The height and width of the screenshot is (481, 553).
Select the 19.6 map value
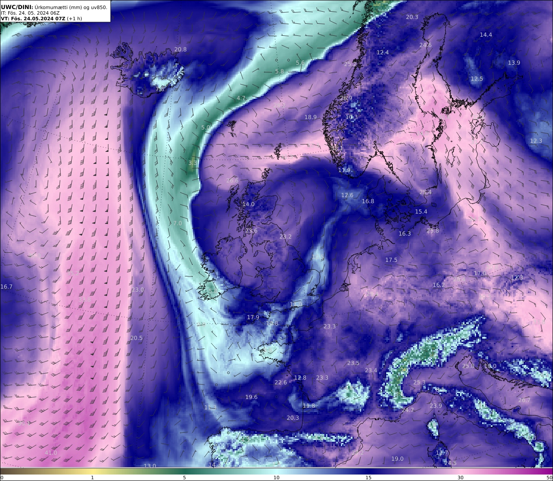(251, 397)
